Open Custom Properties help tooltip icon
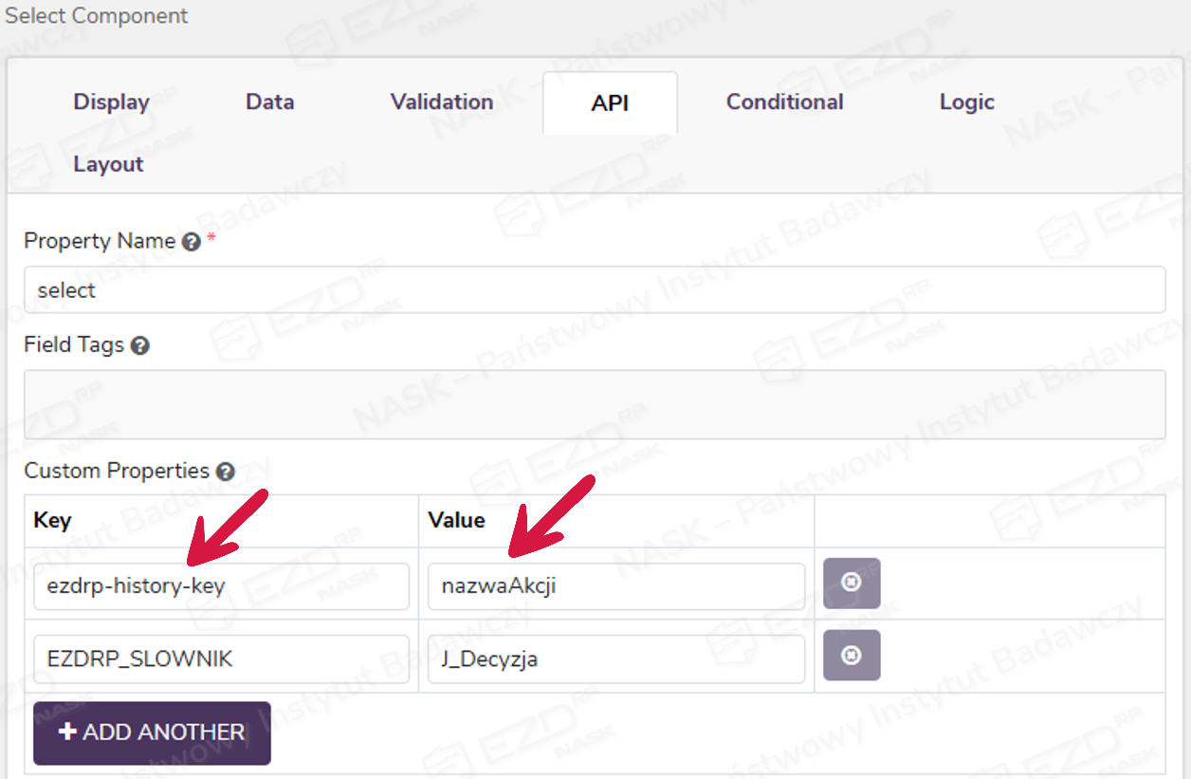This screenshot has height=779, width=1191. tap(225, 472)
